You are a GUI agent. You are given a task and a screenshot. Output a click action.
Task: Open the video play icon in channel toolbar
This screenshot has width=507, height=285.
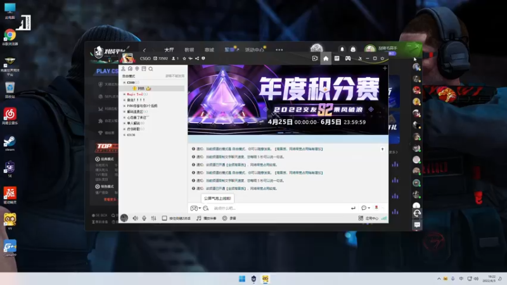pyautogui.click(x=315, y=58)
